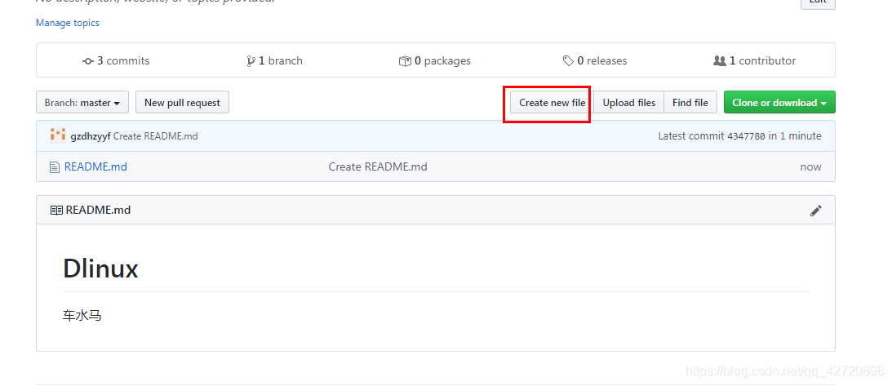Screen dimensions: 892x386
Task: Start a New pull request
Action: click(182, 102)
